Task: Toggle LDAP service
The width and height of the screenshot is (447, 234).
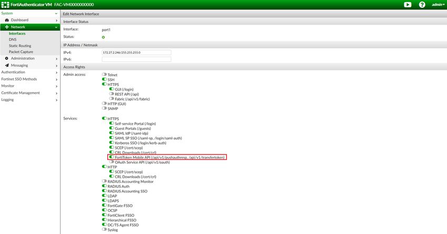Action: point(104,196)
